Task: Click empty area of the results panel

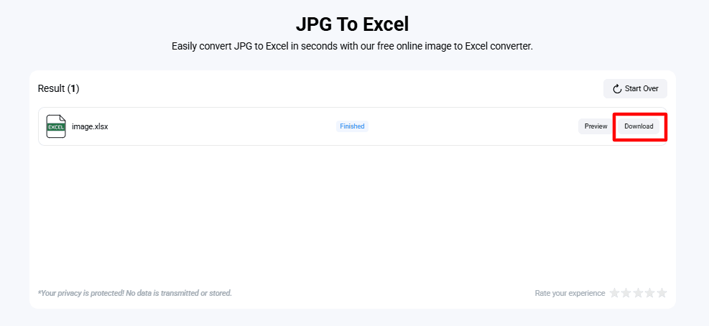Action: pyautogui.click(x=352, y=215)
